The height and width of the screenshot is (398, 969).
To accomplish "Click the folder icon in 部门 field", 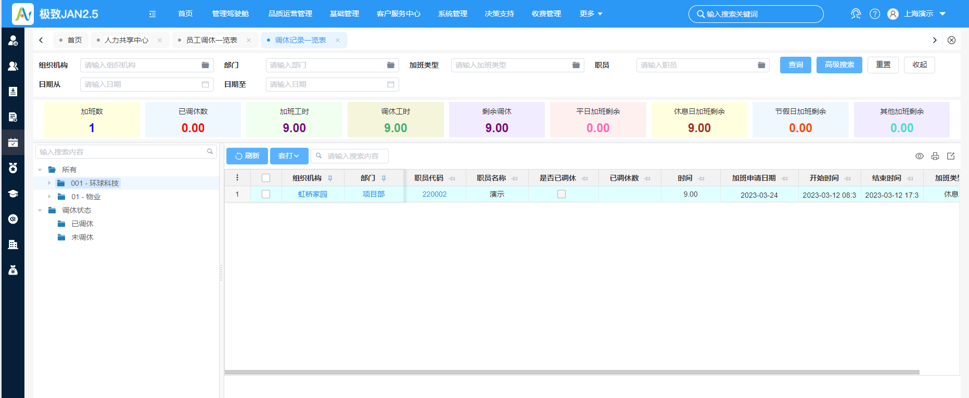I will pyautogui.click(x=391, y=65).
